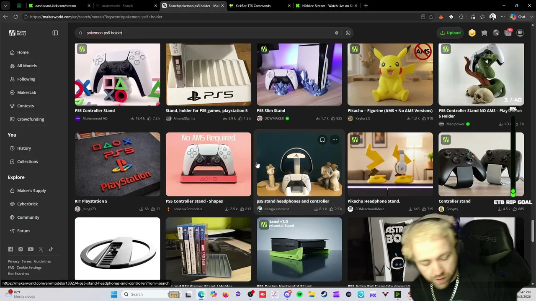This screenshot has width=536, height=301.
Task: Open All Models in sidebar
Action: pos(27,66)
